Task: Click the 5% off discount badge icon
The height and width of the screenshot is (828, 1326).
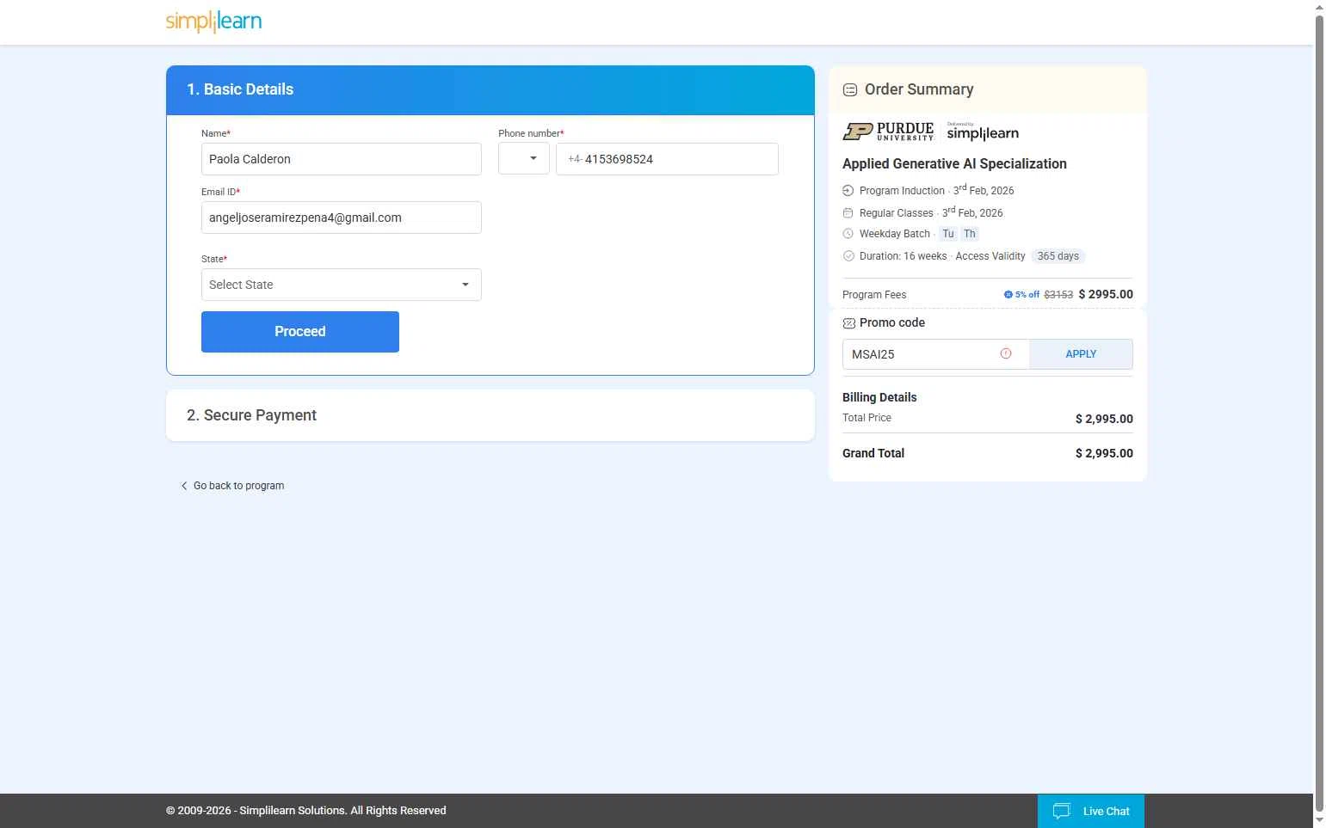Action: (1008, 294)
